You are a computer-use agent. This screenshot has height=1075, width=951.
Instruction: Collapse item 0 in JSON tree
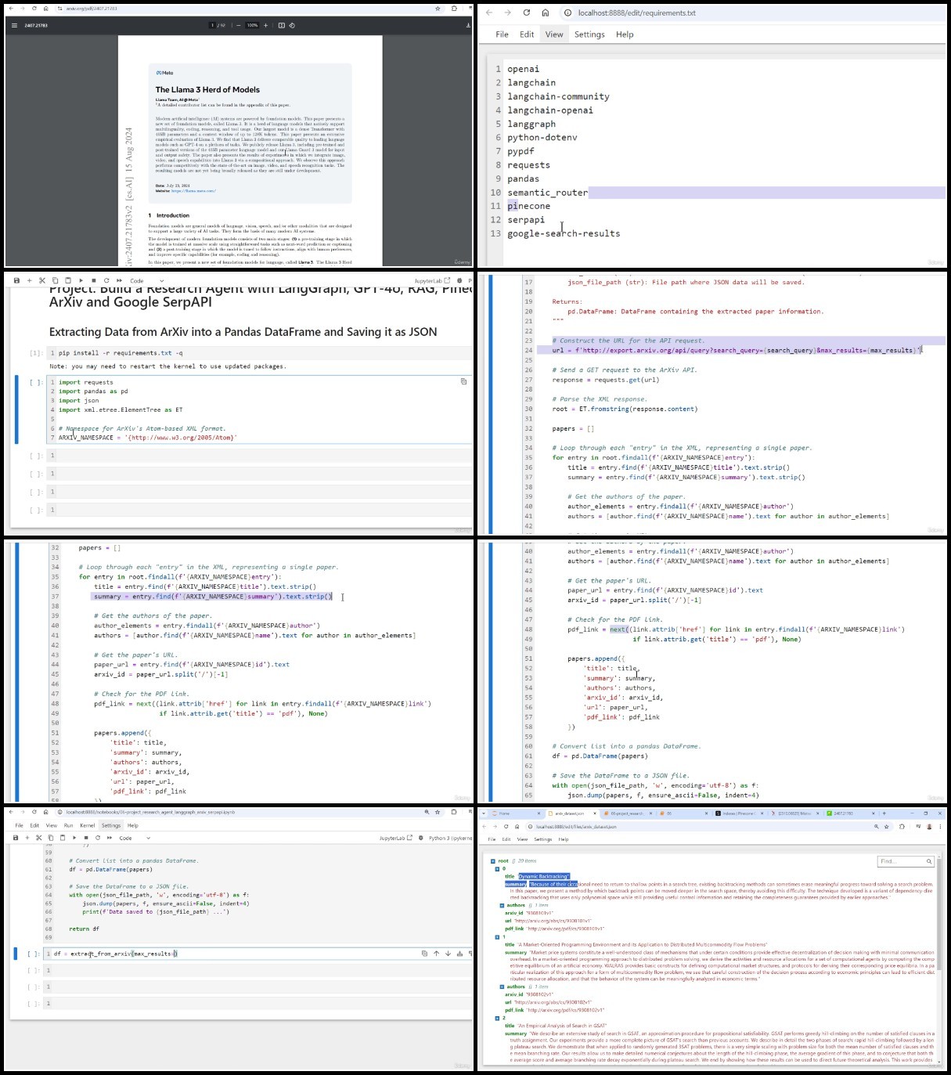click(496, 868)
